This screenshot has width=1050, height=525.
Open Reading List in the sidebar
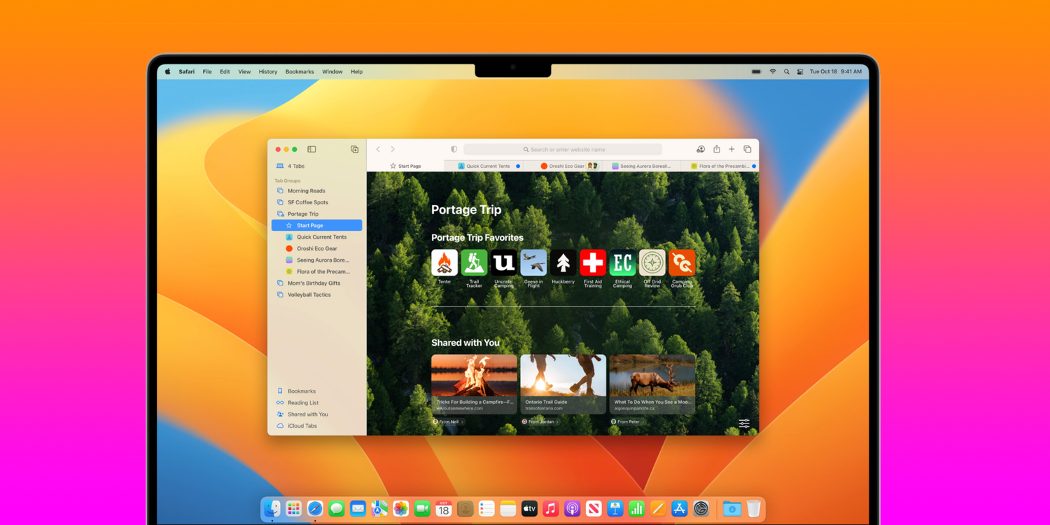point(302,402)
